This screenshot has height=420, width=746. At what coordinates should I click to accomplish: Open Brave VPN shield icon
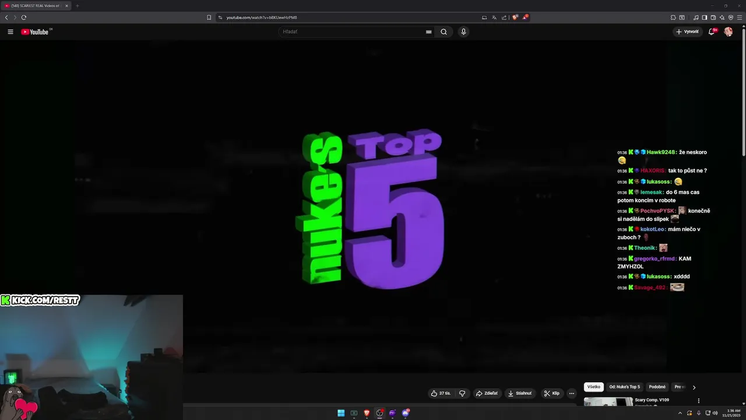click(731, 17)
